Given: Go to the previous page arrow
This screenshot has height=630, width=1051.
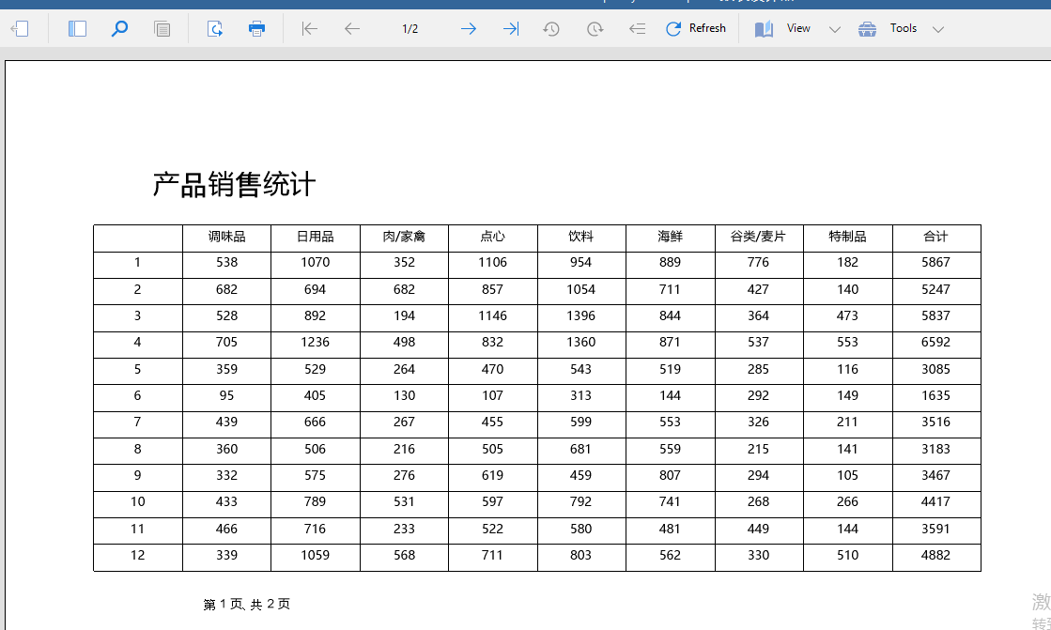Looking at the screenshot, I should pos(352,29).
